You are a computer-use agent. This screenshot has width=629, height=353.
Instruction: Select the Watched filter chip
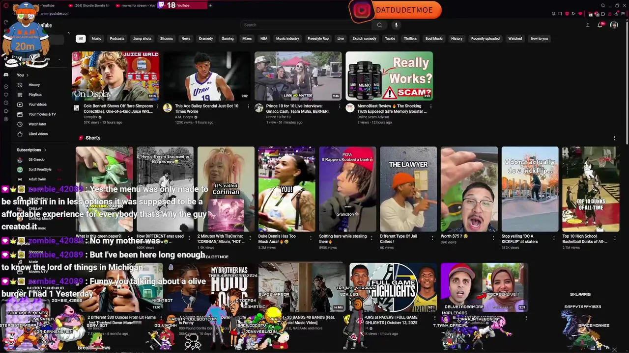(x=515, y=38)
